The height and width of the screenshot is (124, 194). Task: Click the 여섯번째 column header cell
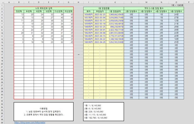coord(68,11)
